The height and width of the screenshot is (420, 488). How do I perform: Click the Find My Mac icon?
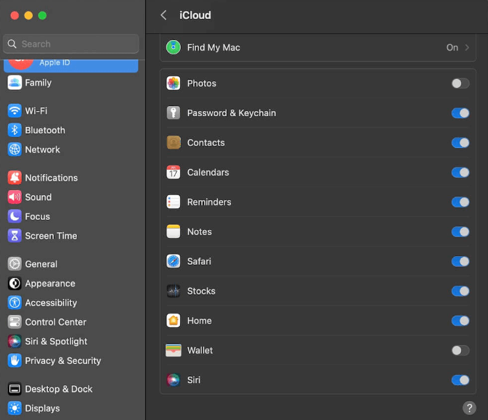pos(173,47)
